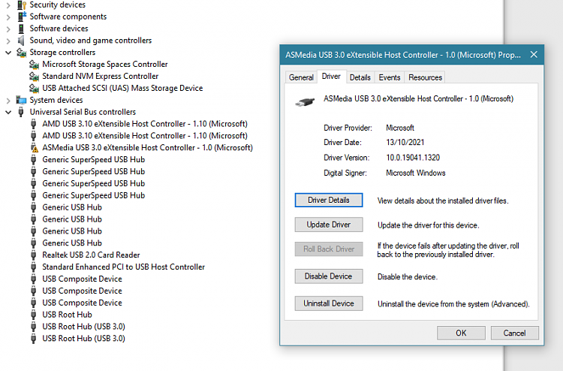Open the Events tab
563x371 pixels.
389,77
